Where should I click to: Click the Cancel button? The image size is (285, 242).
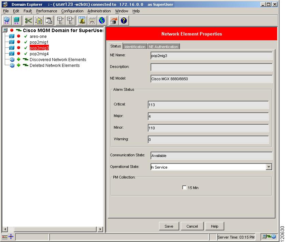pos(192,226)
